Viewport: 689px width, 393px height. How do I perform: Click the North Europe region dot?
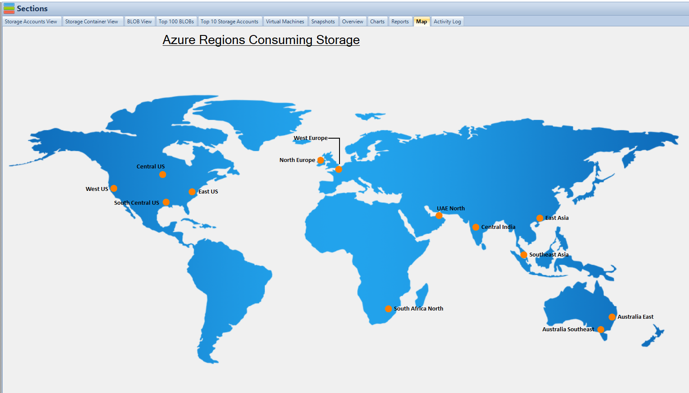(x=320, y=160)
